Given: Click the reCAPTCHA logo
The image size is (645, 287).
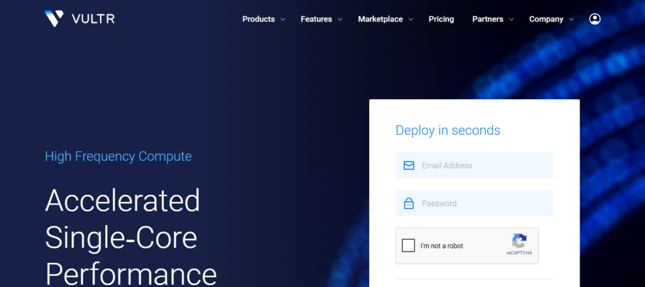Looking at the screenshot, I should click(x=519, y=242).
